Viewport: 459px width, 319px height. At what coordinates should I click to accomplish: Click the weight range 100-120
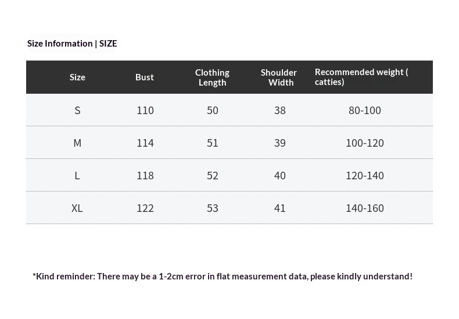click(x=365, y=143)
